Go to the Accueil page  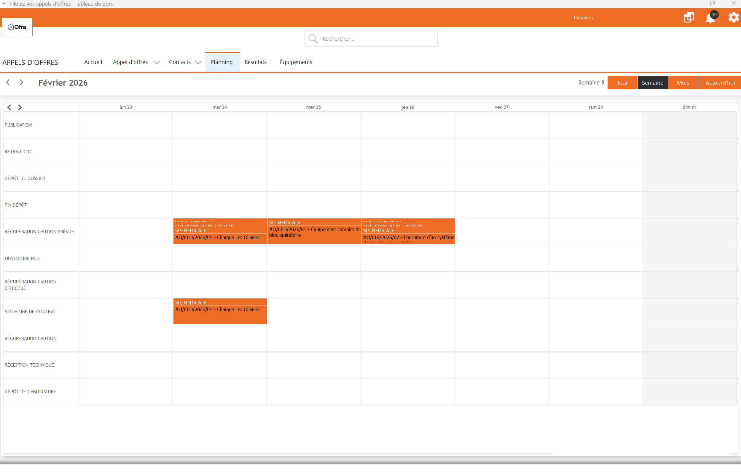(x=93, y=62)
